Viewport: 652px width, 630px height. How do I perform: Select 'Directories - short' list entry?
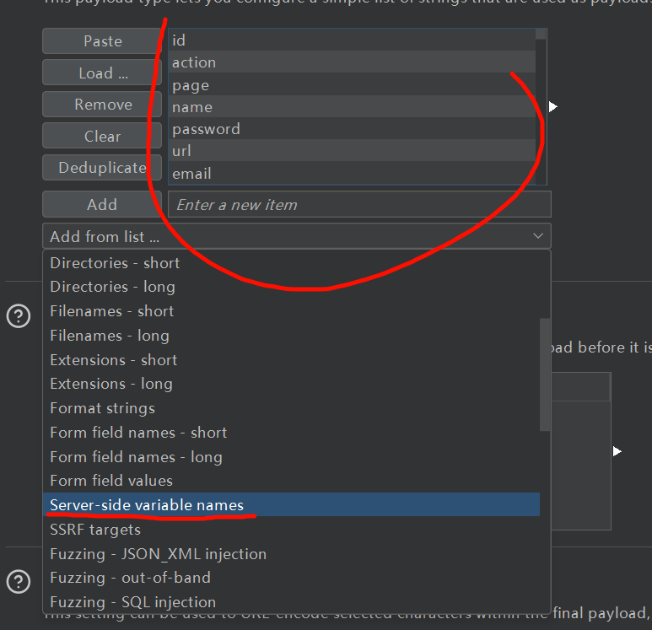[x=115, y=263]
